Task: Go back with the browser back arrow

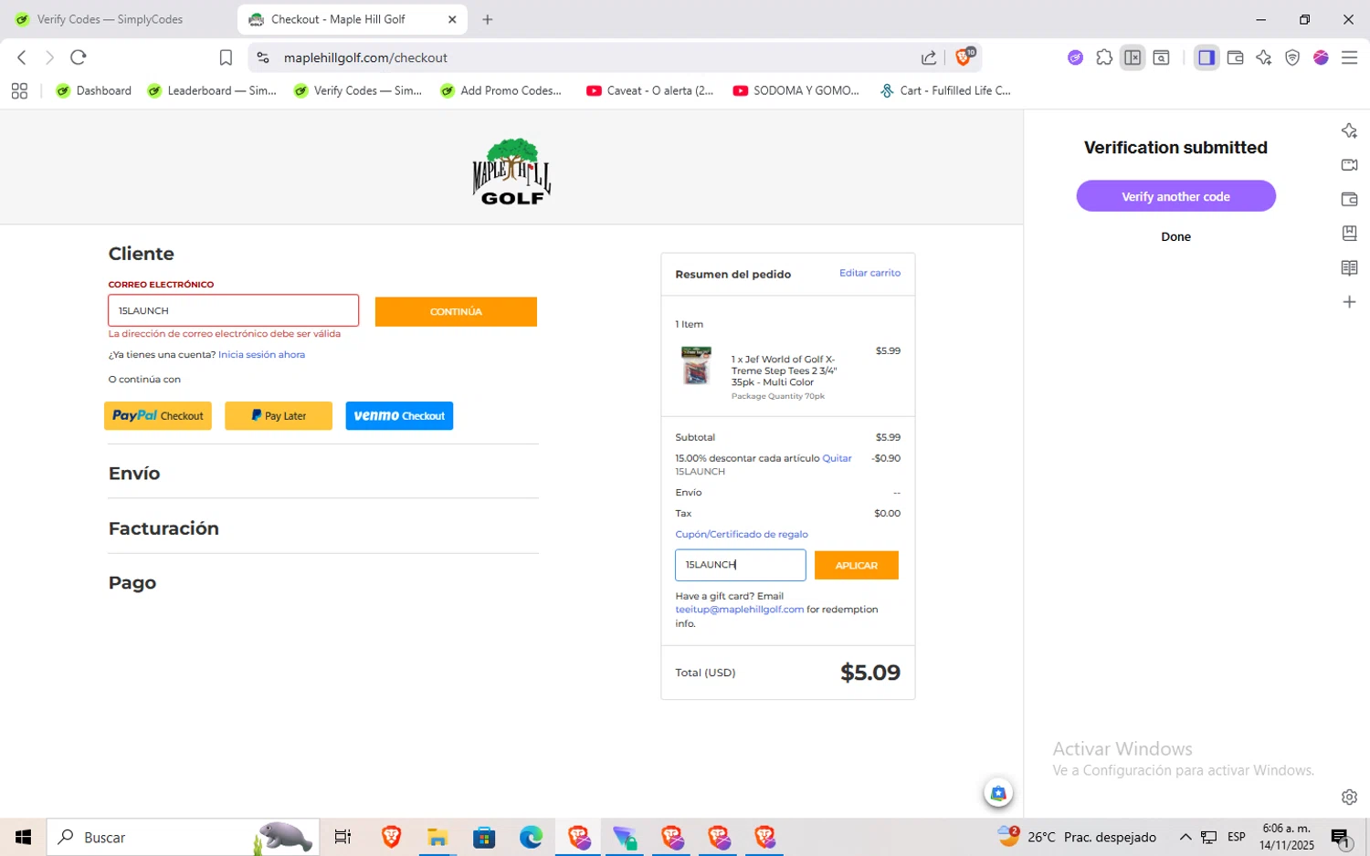Action: point(22,57)
